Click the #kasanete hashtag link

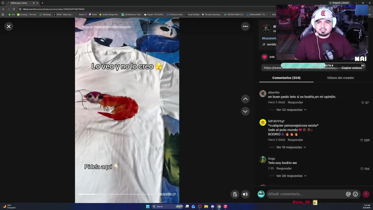click(269, 38)
